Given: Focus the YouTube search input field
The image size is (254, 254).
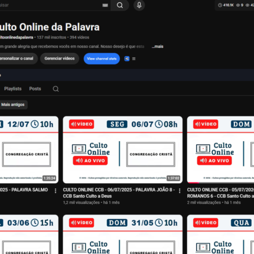Looking at the screenshot, I should tap(55, 5).
